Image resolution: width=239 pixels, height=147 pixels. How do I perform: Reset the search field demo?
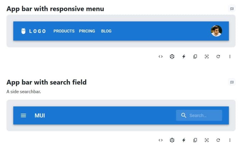point(218,140)
